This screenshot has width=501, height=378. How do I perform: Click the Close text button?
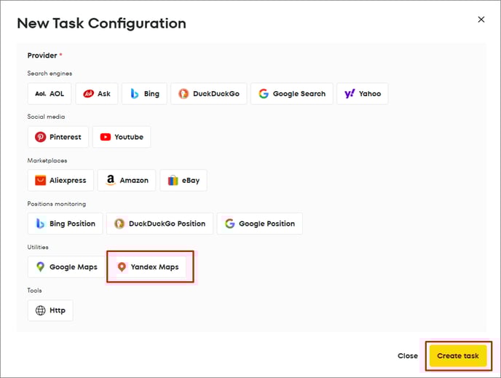pyautogui.click(x=408, y=355)
